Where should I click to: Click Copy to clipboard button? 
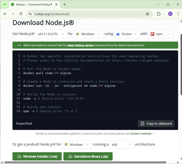156,123
